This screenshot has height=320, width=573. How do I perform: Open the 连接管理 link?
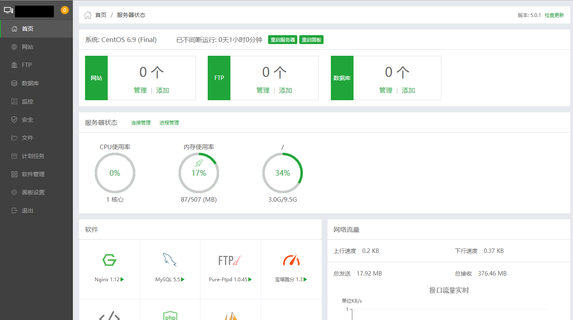click(x=141, y=123)
